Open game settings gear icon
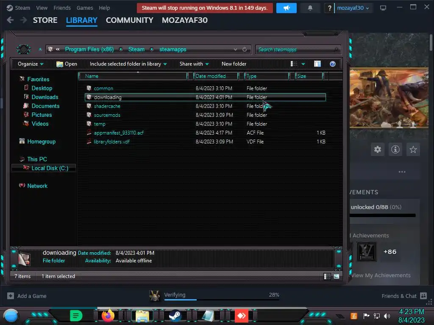434x325 pixels. click(378, 149)
